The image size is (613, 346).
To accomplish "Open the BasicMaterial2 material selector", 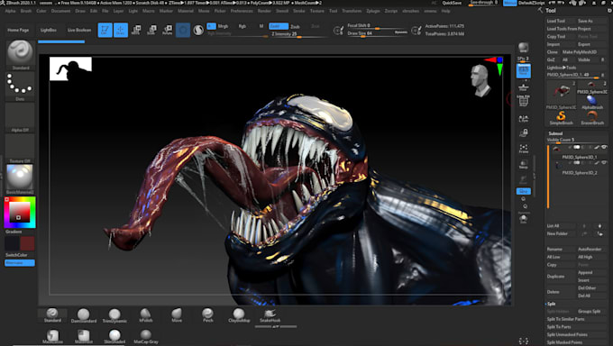I will point(20,178).
